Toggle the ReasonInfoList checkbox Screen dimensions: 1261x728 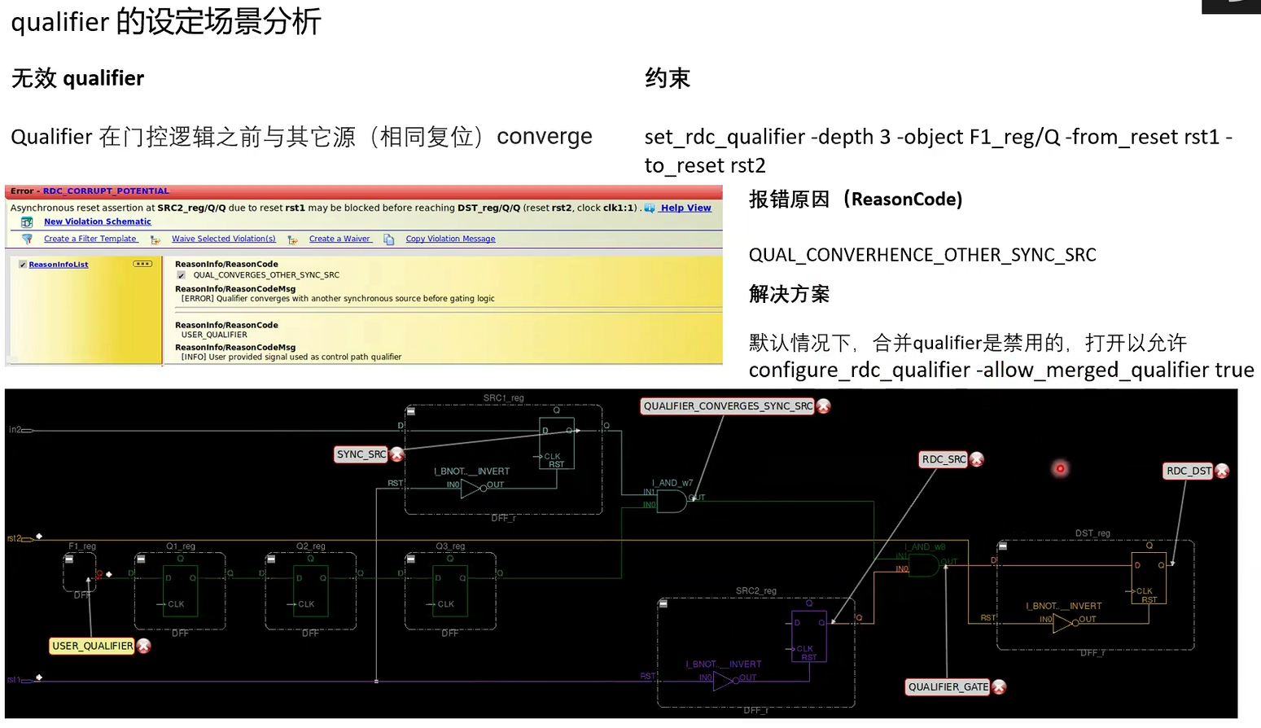point(23,265)
